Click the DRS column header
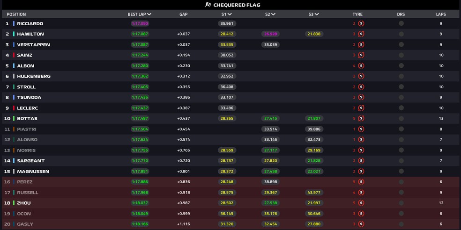The width and height of the screenshot is (461, 230). click(401, 14)
